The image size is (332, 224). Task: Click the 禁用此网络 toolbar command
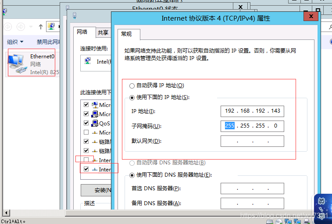coord(49,42)
